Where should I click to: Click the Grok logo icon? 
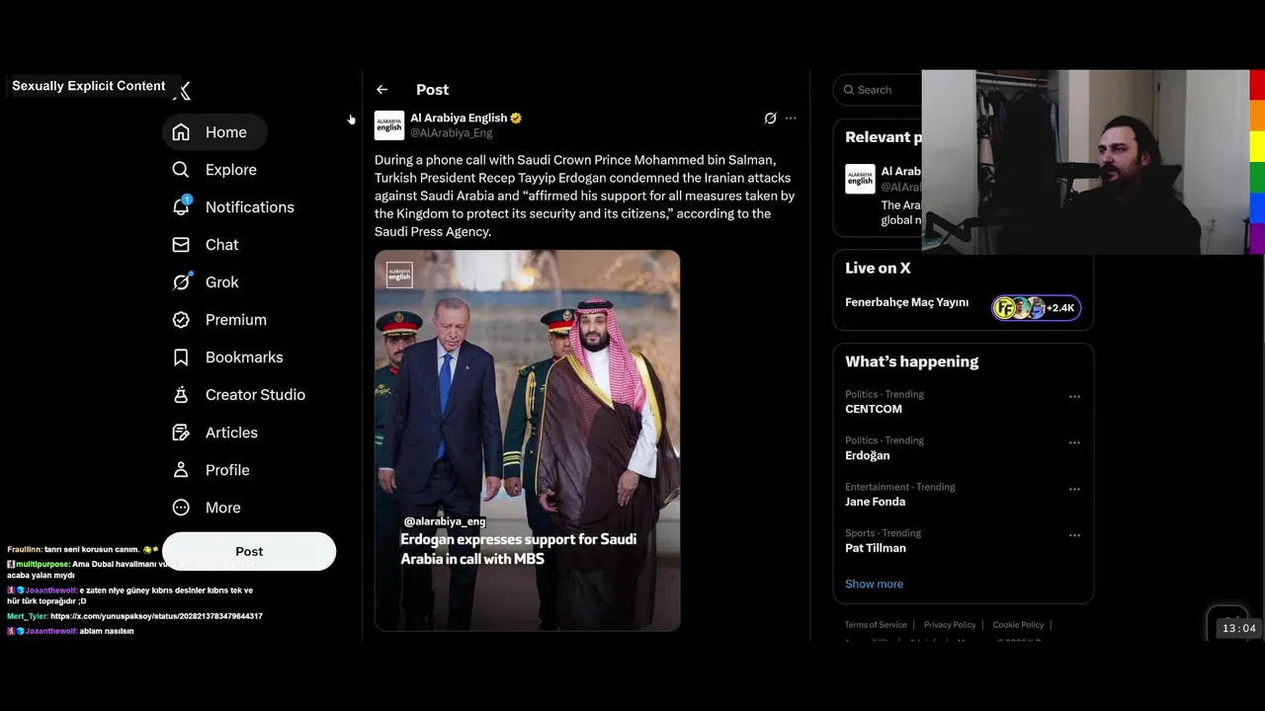(x=181, y=282)
